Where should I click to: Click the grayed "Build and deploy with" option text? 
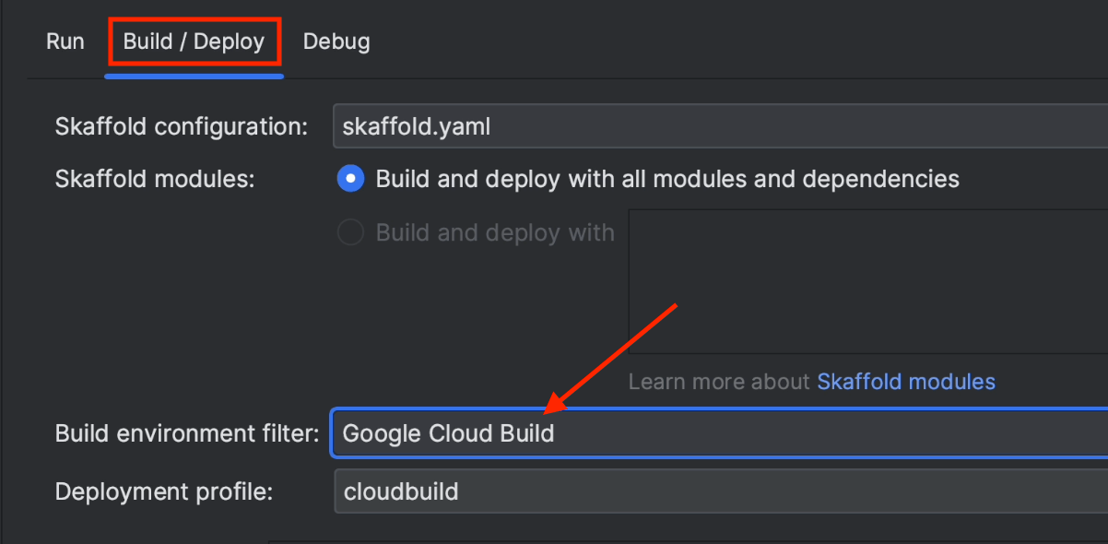click(x=495, y=232)
